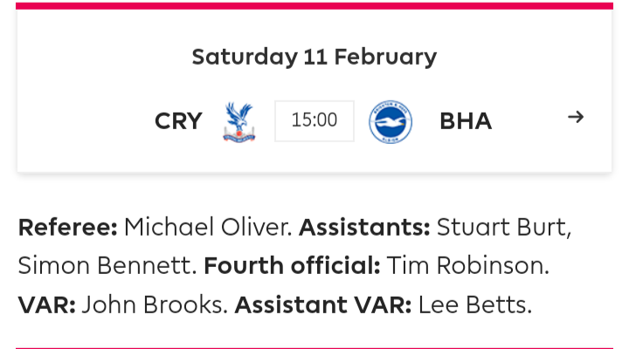Click the CRY team abbreviation
The image size is (629, 349).
178,121
